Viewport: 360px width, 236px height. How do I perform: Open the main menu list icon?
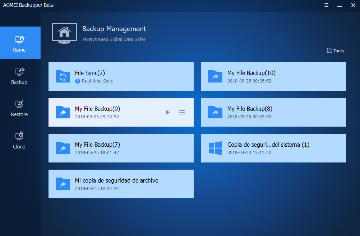[x=326, y=5]
